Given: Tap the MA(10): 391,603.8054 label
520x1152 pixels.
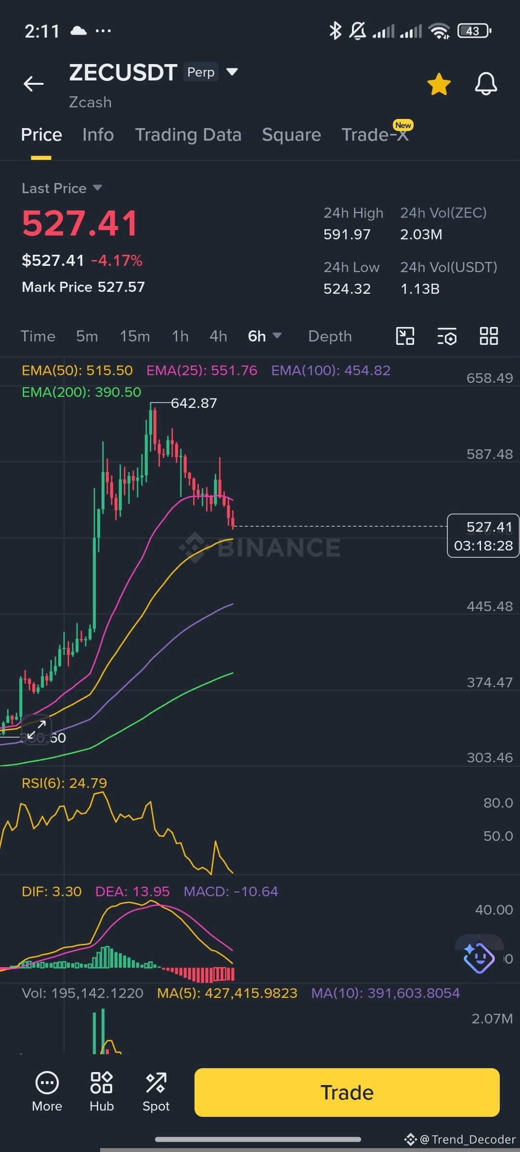Looking at the screenshot, I should 385,993.
